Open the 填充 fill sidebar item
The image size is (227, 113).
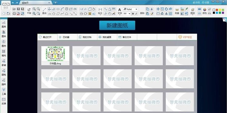point(4,53)
